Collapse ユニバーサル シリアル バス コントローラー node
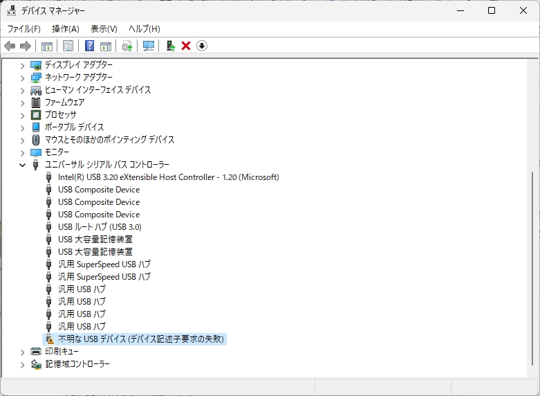 (23, 165)
